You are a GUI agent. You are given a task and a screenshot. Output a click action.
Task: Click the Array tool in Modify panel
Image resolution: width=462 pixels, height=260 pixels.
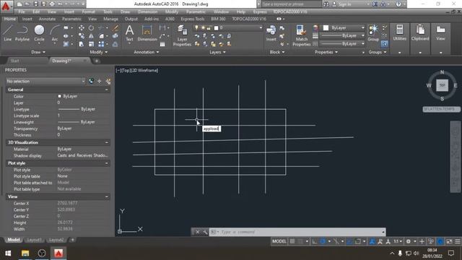pyautogui.click(x=101, y=44)
